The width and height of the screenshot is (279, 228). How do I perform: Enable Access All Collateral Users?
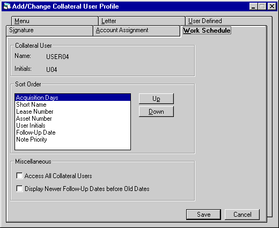coord(19,176)
